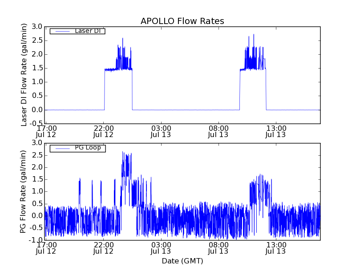Click the 1.5 tick on PG Flow axis
Viewport: 356px width, 267px height.
pos(37,179)
